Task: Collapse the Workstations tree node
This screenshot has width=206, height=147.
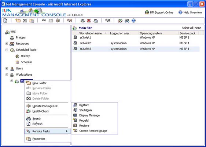Action: [x=7, y=75]
